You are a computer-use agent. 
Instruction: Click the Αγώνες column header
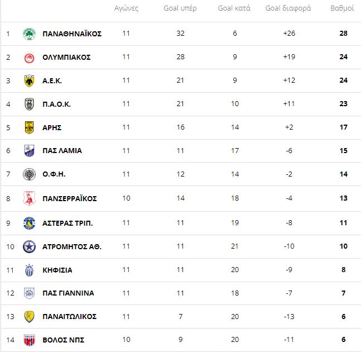pos(127,8)
